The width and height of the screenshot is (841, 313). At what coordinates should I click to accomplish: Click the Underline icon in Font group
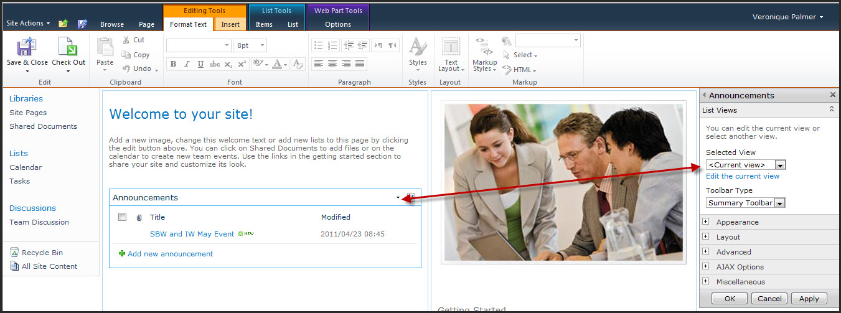pyautogui.click(x=200, y=64)
